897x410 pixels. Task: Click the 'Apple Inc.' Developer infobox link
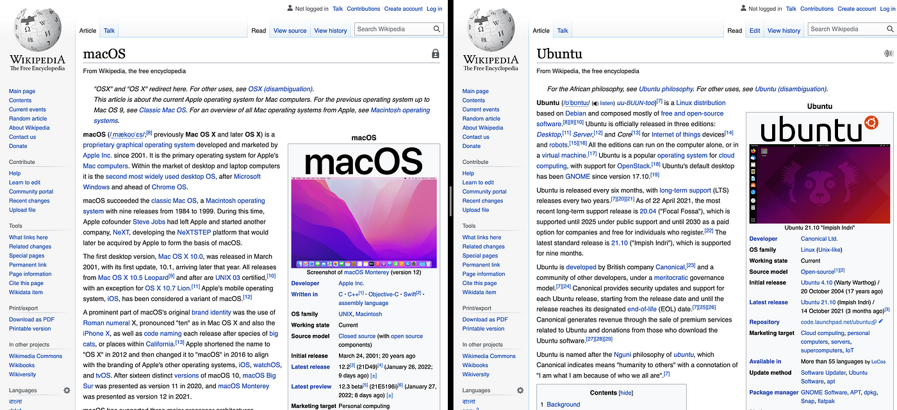351,283
